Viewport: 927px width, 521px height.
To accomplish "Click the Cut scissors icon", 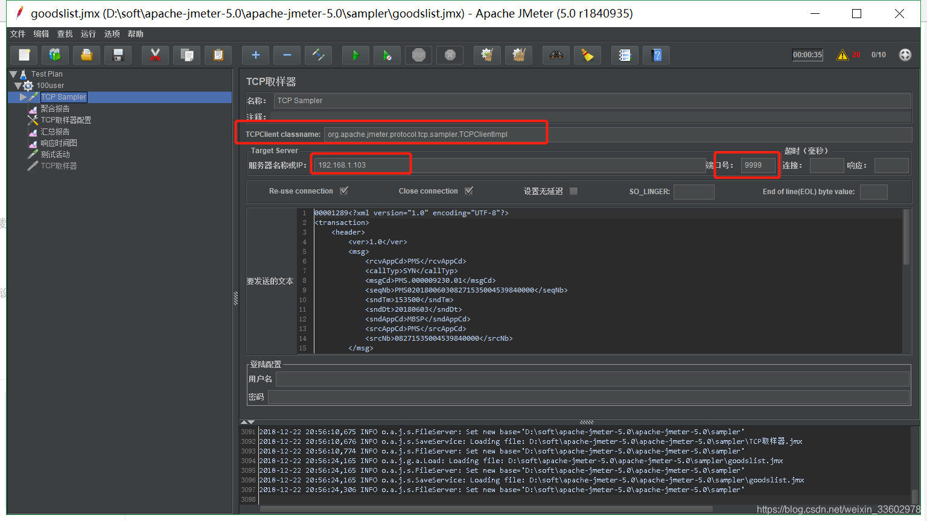I will pos(155,55).
